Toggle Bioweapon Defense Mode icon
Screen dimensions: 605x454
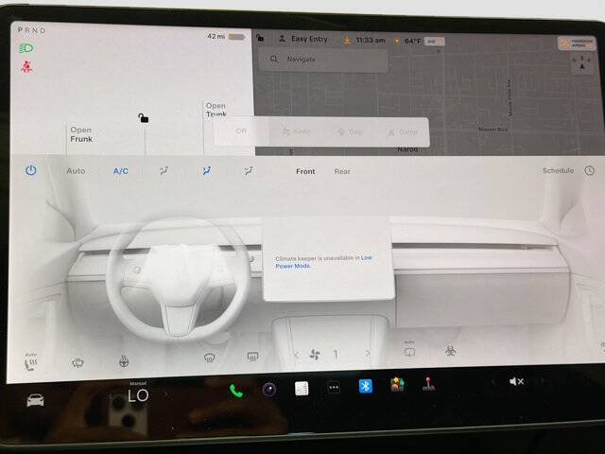coord(450,351)
